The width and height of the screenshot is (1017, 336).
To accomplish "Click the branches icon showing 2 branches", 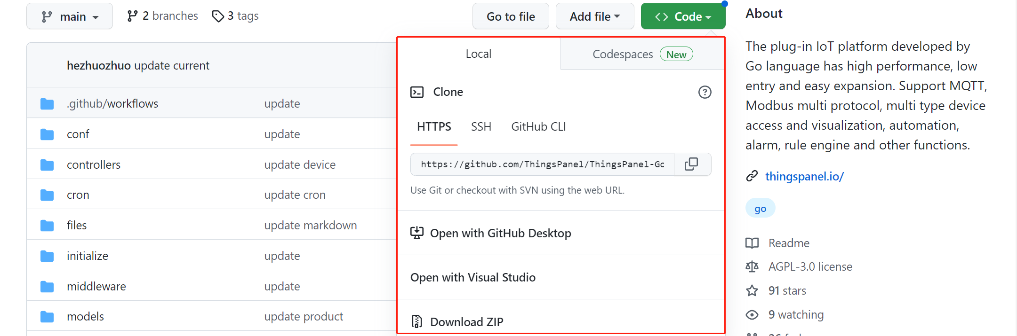I will (132, 16).
